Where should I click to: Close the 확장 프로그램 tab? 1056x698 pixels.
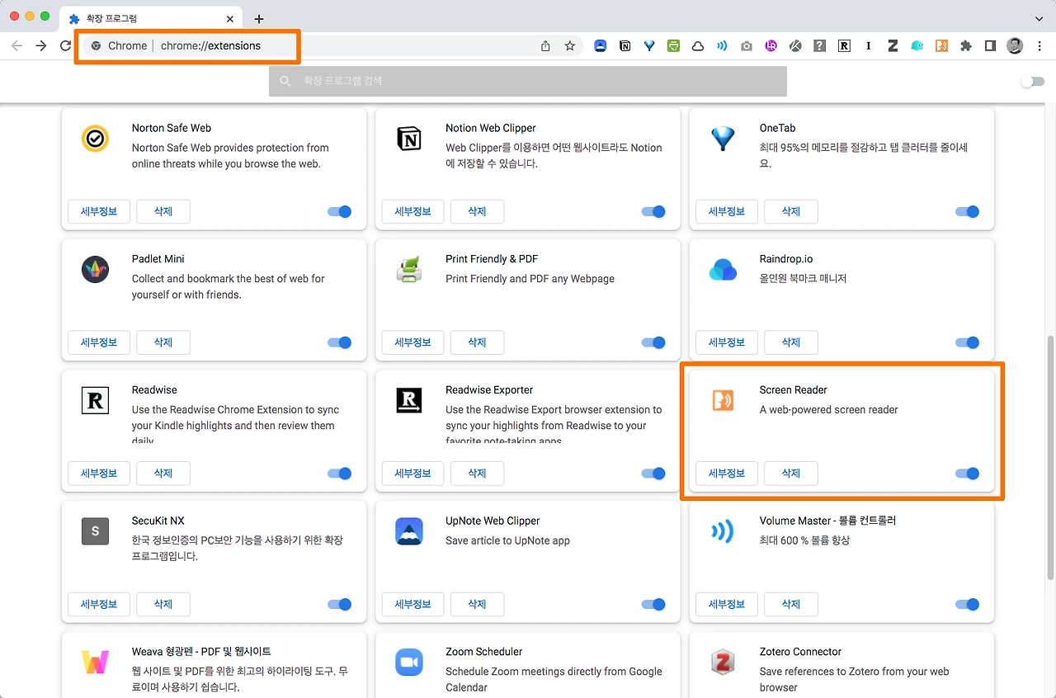229,18
